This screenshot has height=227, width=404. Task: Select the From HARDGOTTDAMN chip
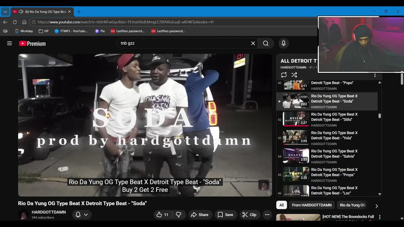tap(312, 205)
